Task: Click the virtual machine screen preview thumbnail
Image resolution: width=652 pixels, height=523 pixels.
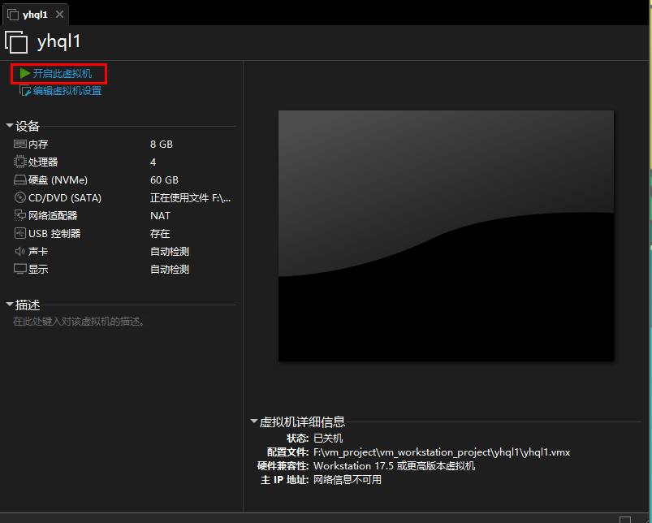Action: click(446, 236)
